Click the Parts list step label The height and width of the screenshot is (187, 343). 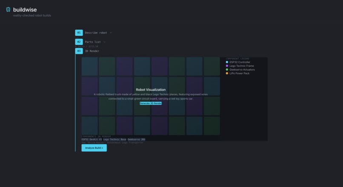point(93,42)
